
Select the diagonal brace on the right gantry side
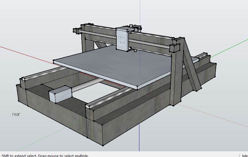coord(192,68)
